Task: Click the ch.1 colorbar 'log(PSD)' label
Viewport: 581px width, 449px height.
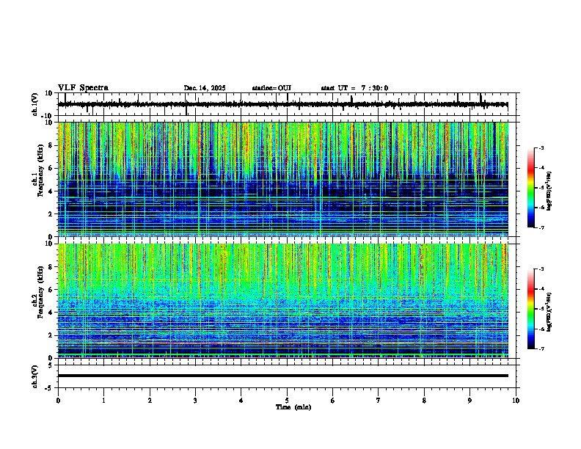Action: [549, 191]
